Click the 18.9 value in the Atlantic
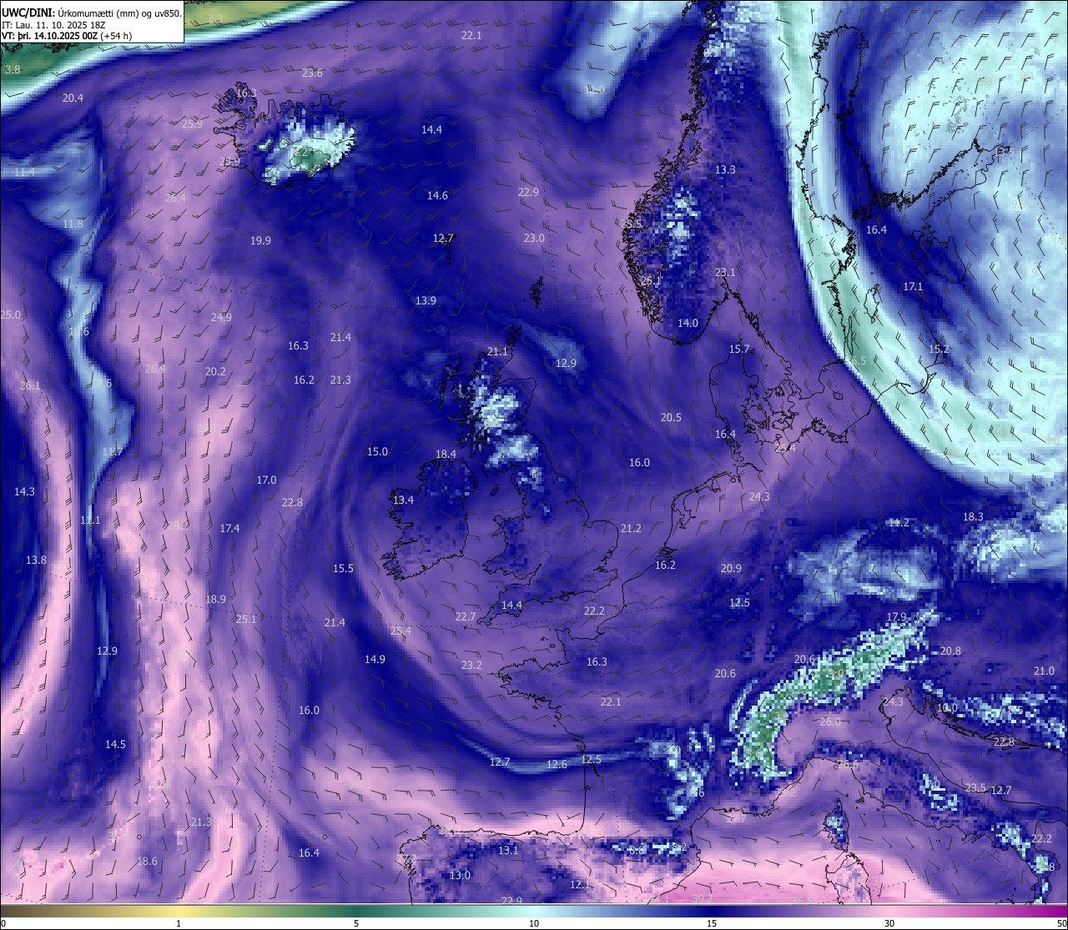1068x930 pixels. 215,600
